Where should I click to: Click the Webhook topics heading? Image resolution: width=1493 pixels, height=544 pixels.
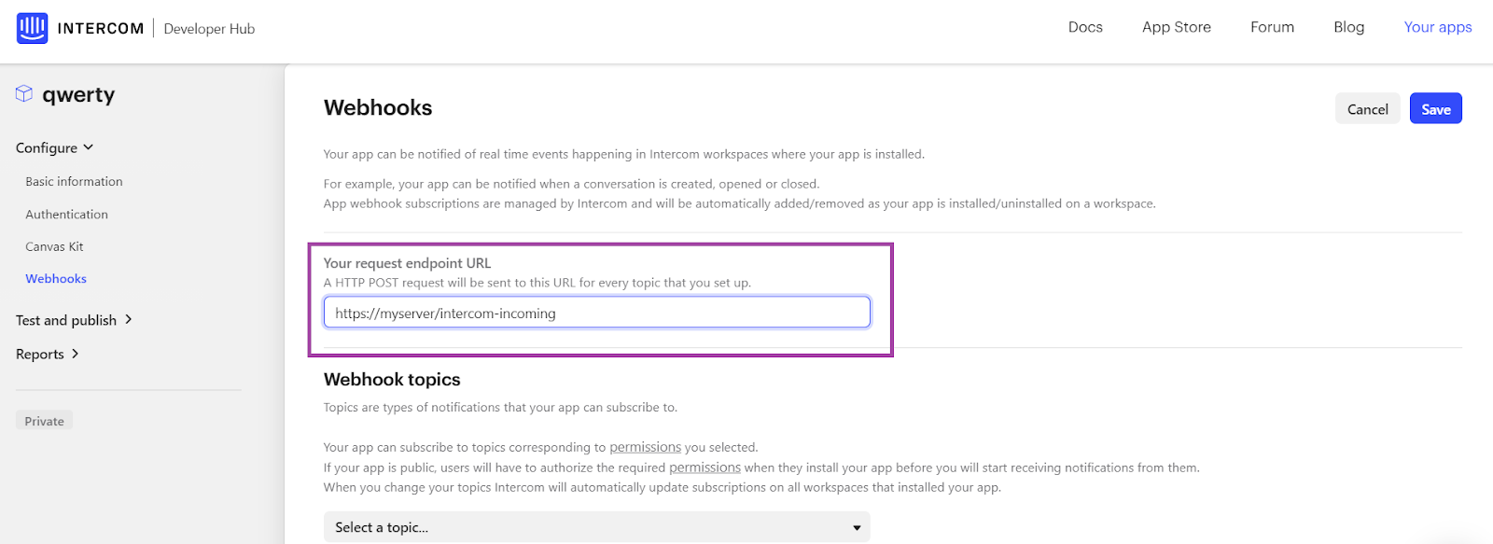click(392, 379)
